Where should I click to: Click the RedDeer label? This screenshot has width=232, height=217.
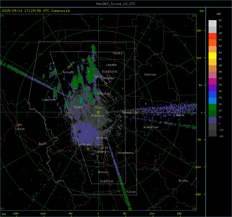[x=109, y=78]
